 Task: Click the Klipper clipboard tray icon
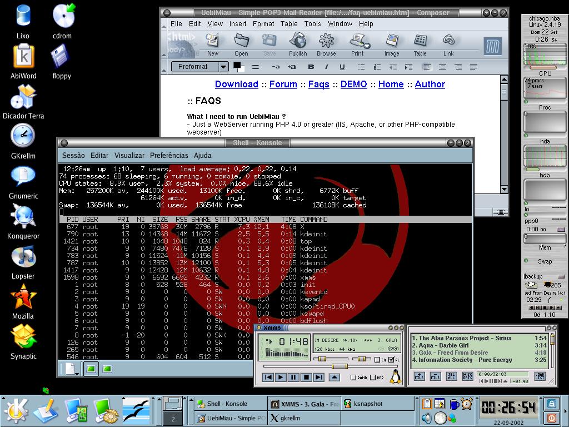427,404
